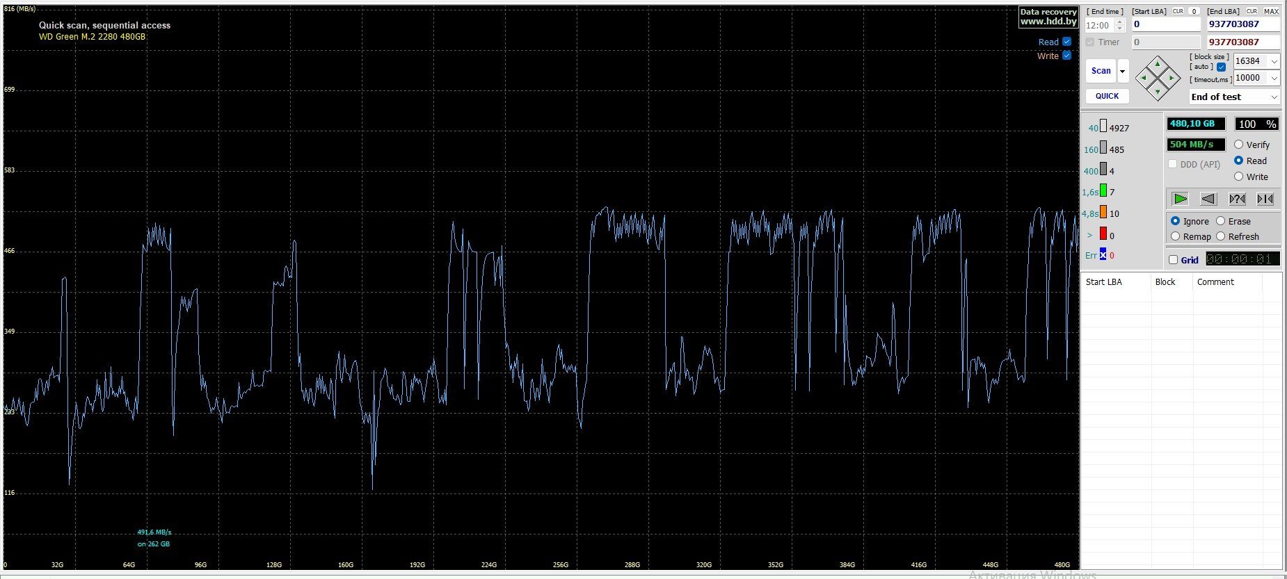1287x579 pixels.
Task: Expand the timeout 10000 dropdown
Action: tap(1274, 78)
